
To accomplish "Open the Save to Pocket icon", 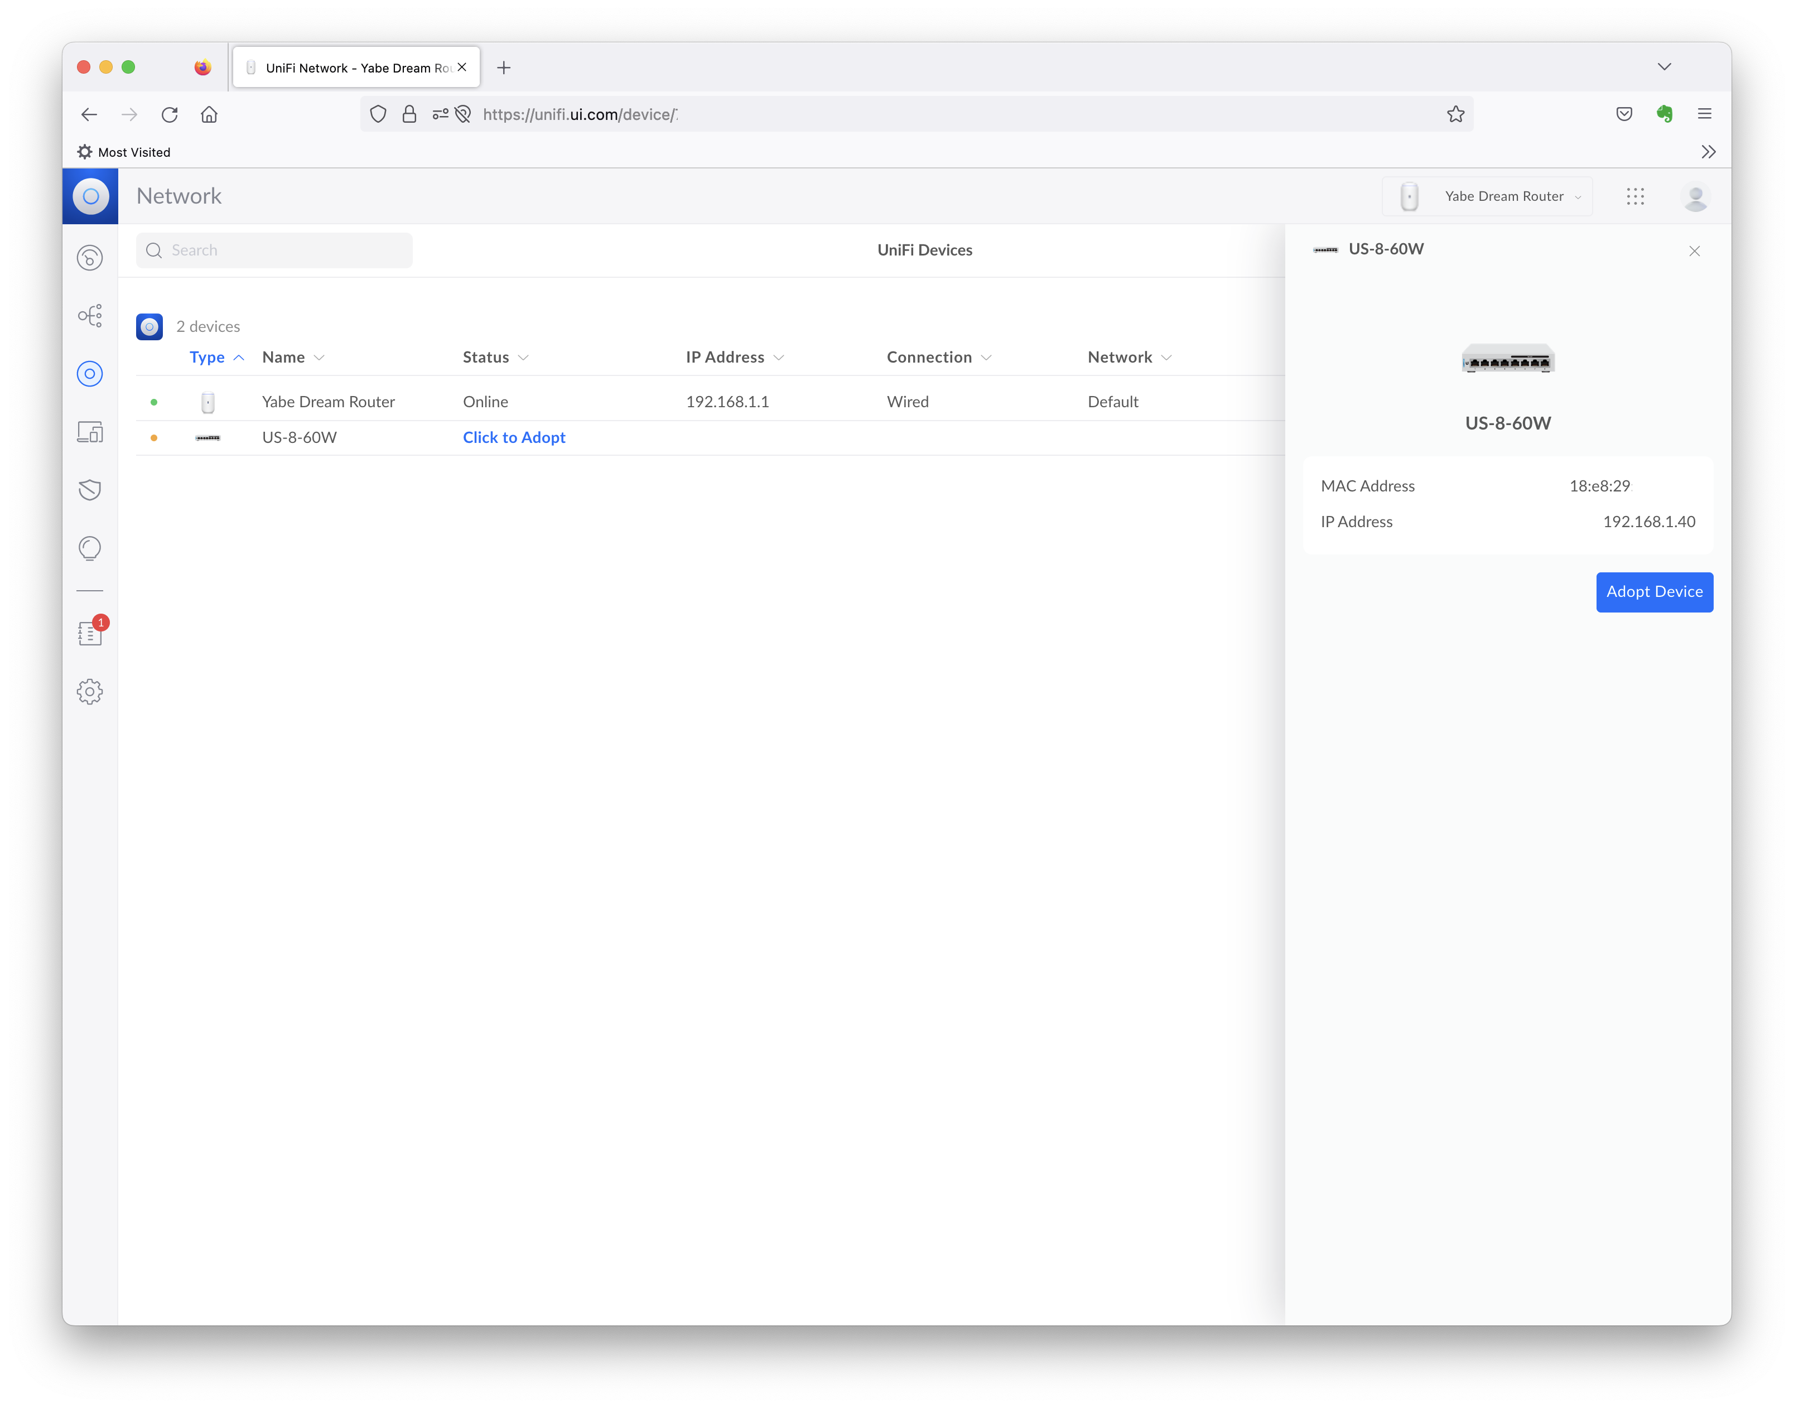I will [x=1624, y=114].
